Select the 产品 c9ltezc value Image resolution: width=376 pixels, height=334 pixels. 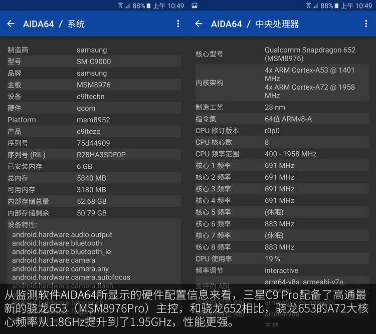click(x=88, y=132)
